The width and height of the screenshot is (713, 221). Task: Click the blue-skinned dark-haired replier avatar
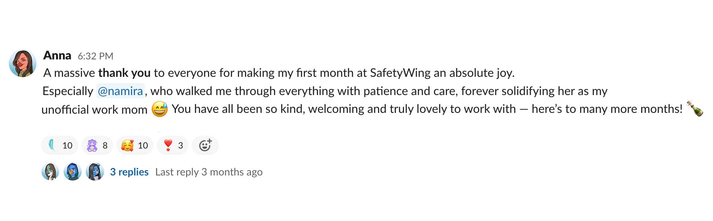(95, 172)
